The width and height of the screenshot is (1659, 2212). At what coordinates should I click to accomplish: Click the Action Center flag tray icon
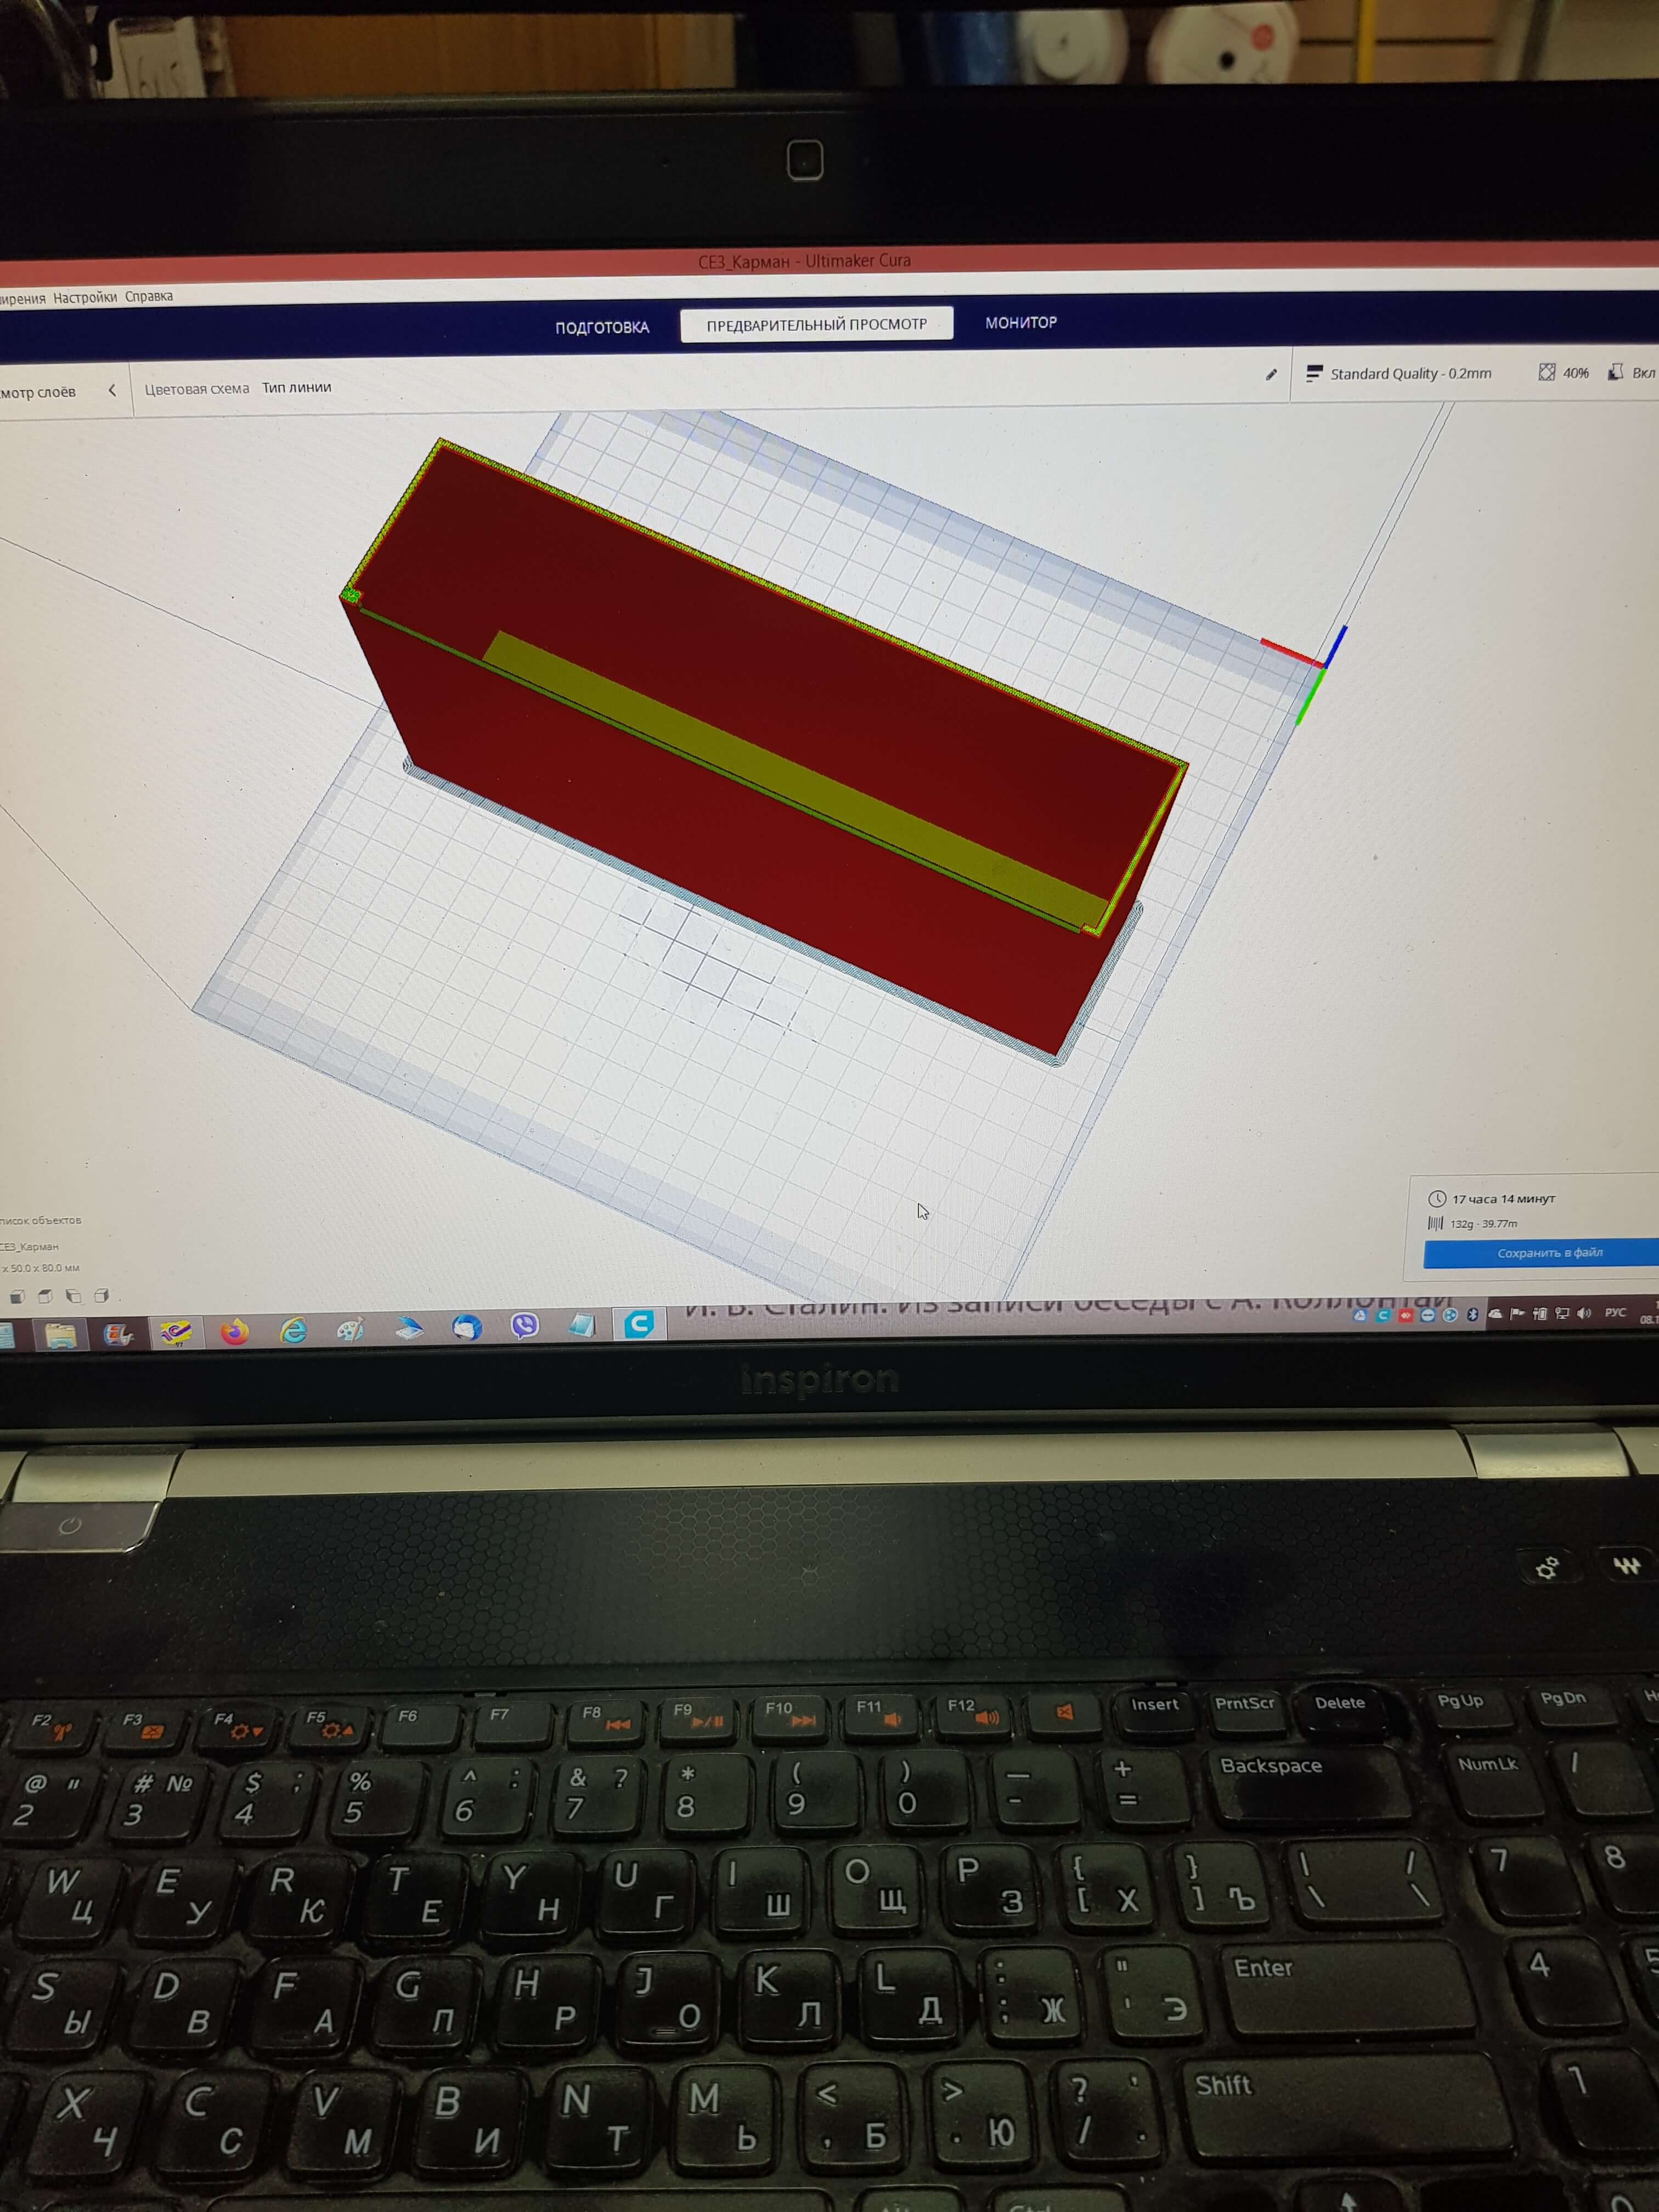(x=1517, y=1313)
